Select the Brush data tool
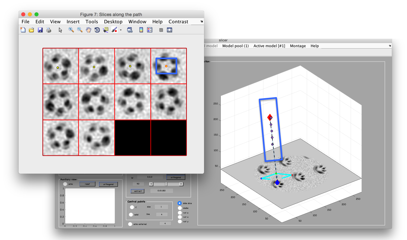The height and width of the screenshot is (240, 407). 114,30
